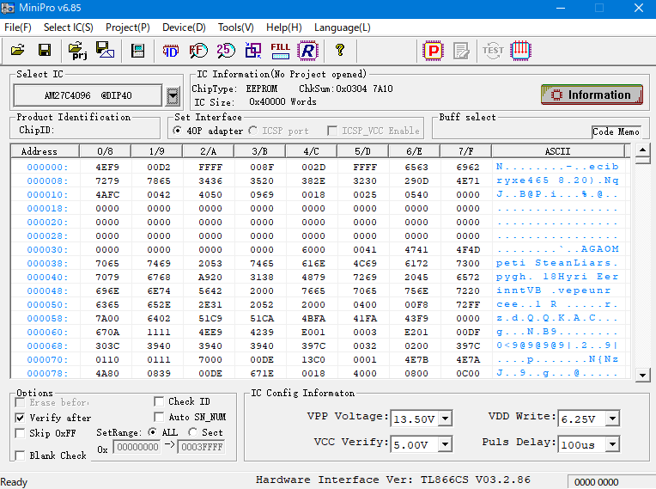Tick the Auto SN_NUM checkbox
656x489 pixels.
tap(159, 417)
